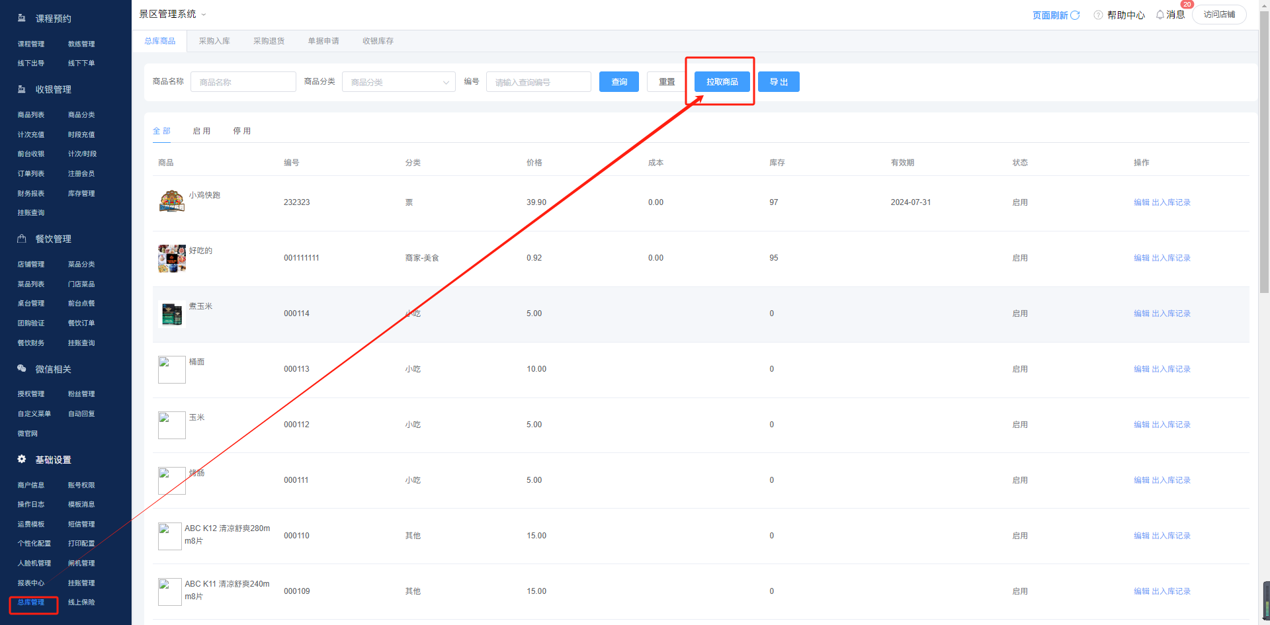The height and width of the screenshot is (625, 1270).
Task: Open the 小鸡快跑 product thumbnail
Action: pyautogui.click(x=172, y=201)
